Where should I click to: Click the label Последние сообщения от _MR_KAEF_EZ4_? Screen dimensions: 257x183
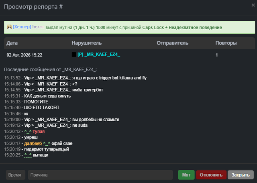coord(50,69)
